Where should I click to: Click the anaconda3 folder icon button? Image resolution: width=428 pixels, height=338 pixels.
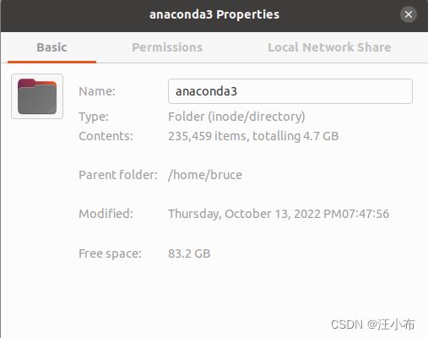37,96
